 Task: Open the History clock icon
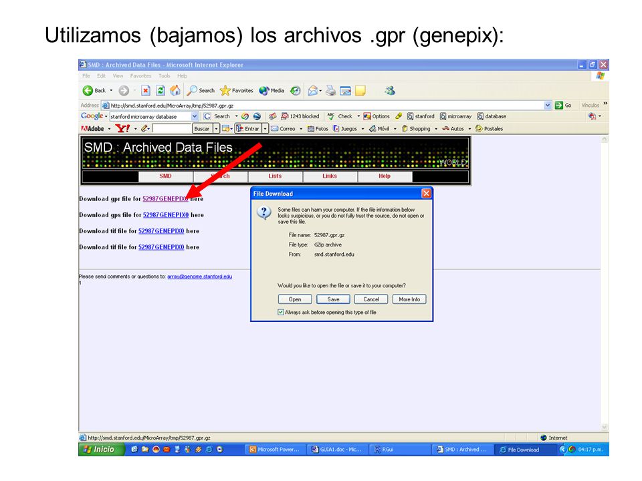point(295,91)
